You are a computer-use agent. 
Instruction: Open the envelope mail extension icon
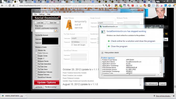(153, 5)
